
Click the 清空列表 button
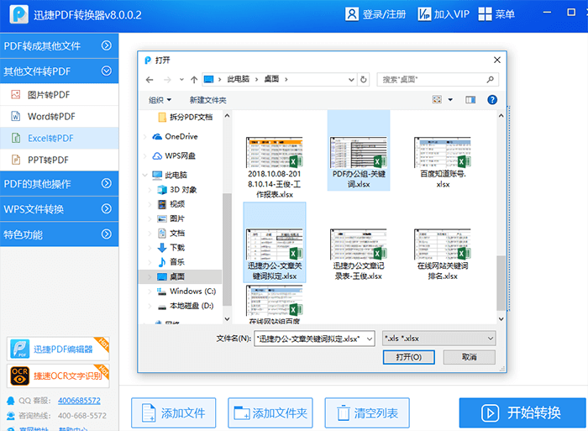[x=367, y=413]
